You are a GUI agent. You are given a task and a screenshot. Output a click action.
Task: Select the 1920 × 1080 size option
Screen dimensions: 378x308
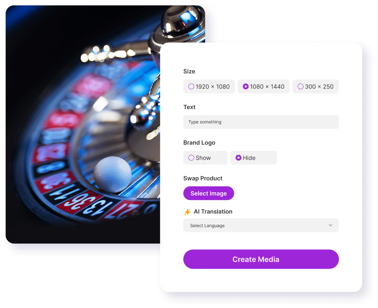point(209,87)
